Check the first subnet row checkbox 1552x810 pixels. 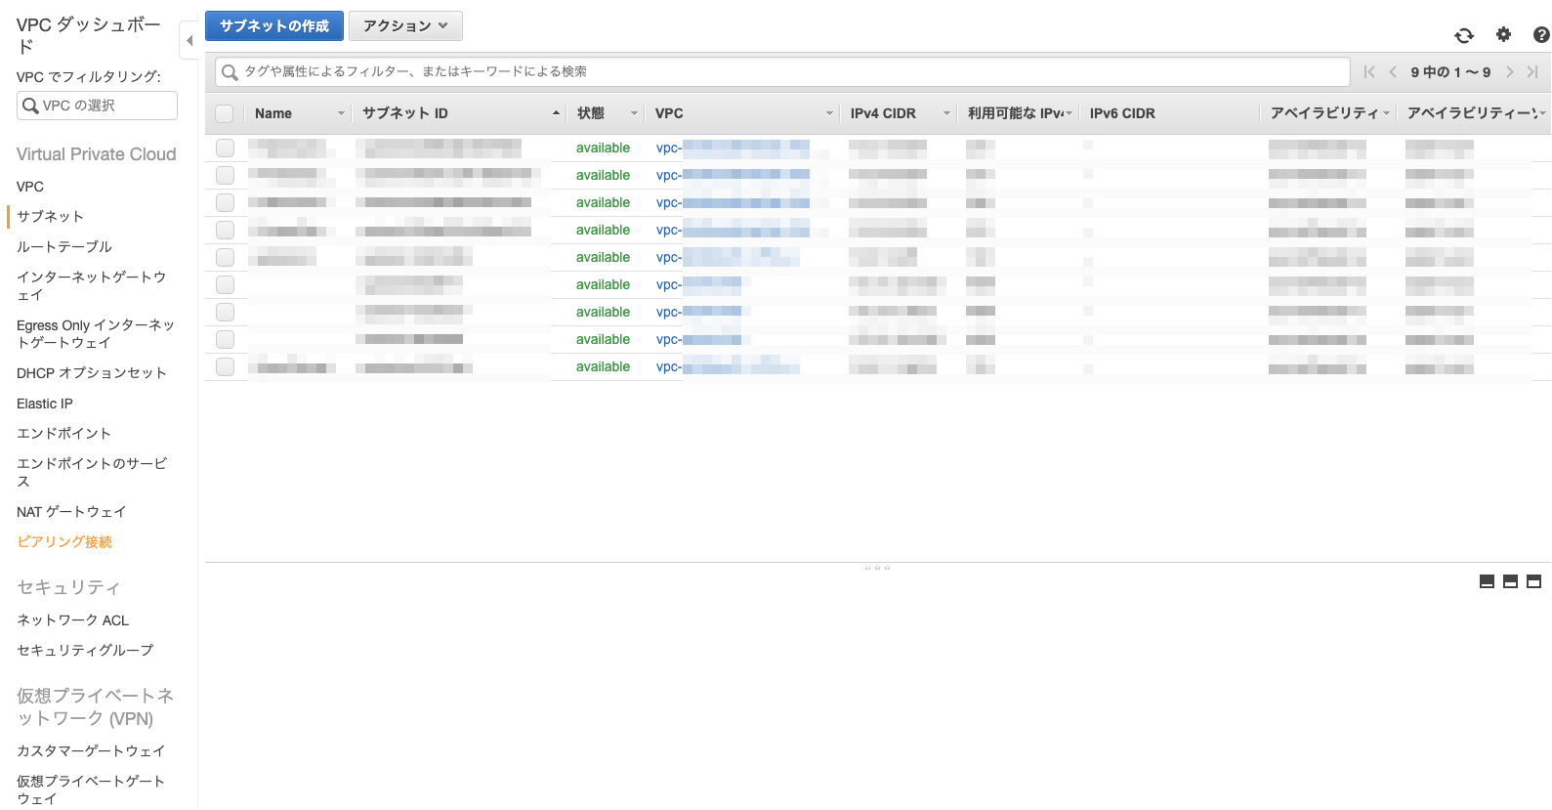point(225,148)
